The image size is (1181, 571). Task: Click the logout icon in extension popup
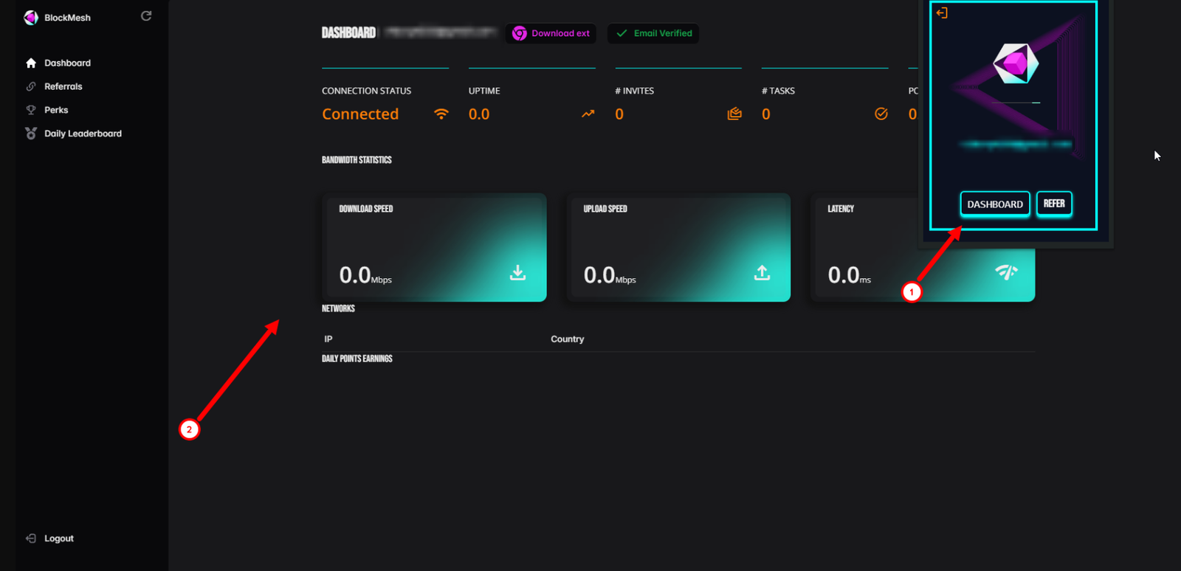[942, 13]
